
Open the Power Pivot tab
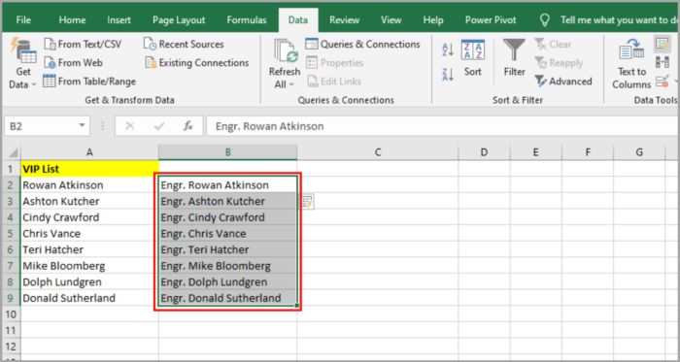[491, 20]
